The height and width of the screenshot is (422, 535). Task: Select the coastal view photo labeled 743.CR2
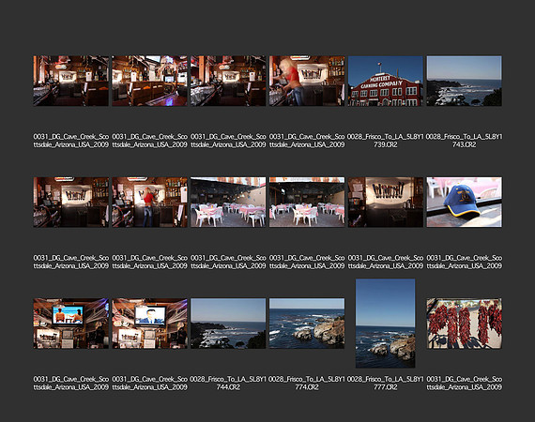click(464, 81)
